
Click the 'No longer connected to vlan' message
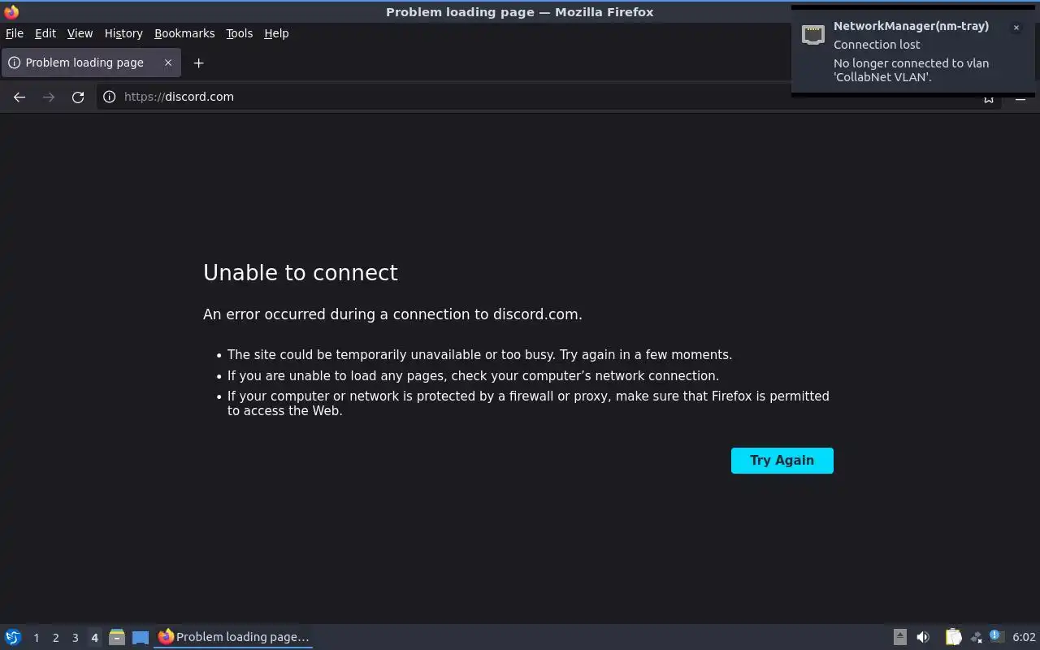[911, 70]
